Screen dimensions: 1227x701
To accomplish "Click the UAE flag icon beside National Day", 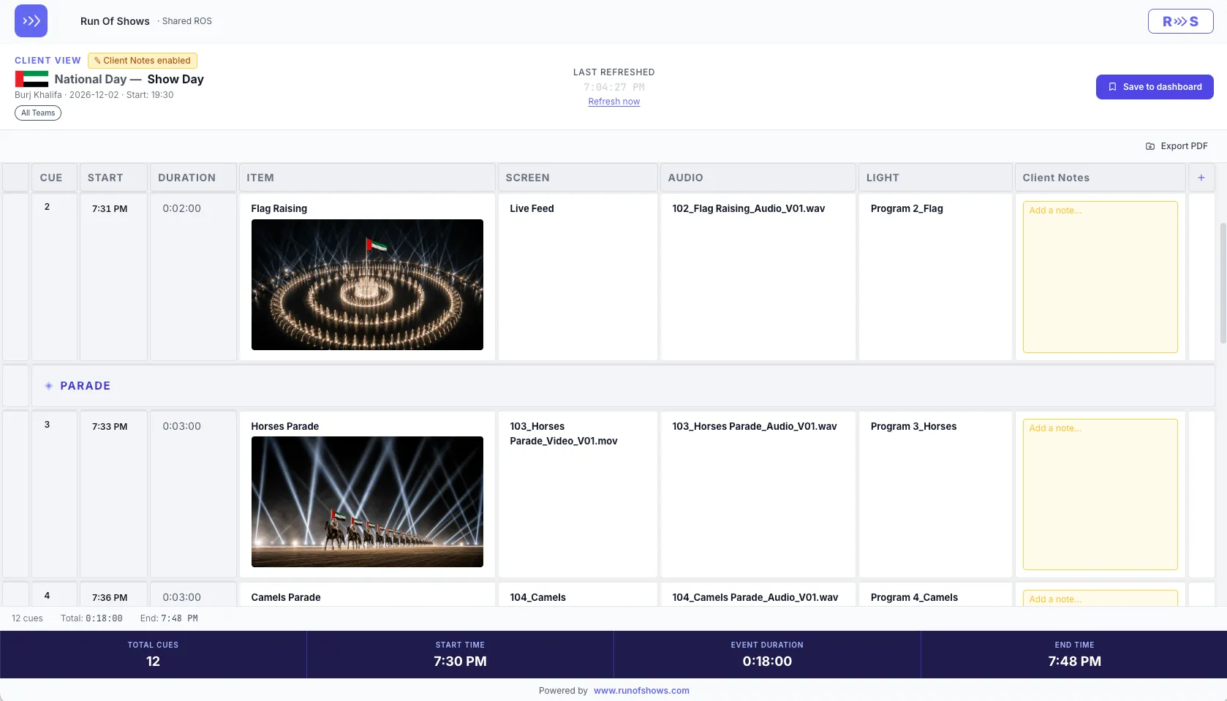I will [31, 79].
